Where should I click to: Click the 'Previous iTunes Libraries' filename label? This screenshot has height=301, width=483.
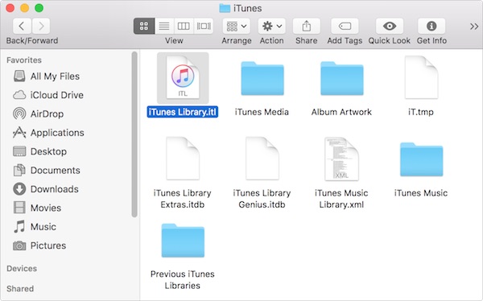coord(183,280)
